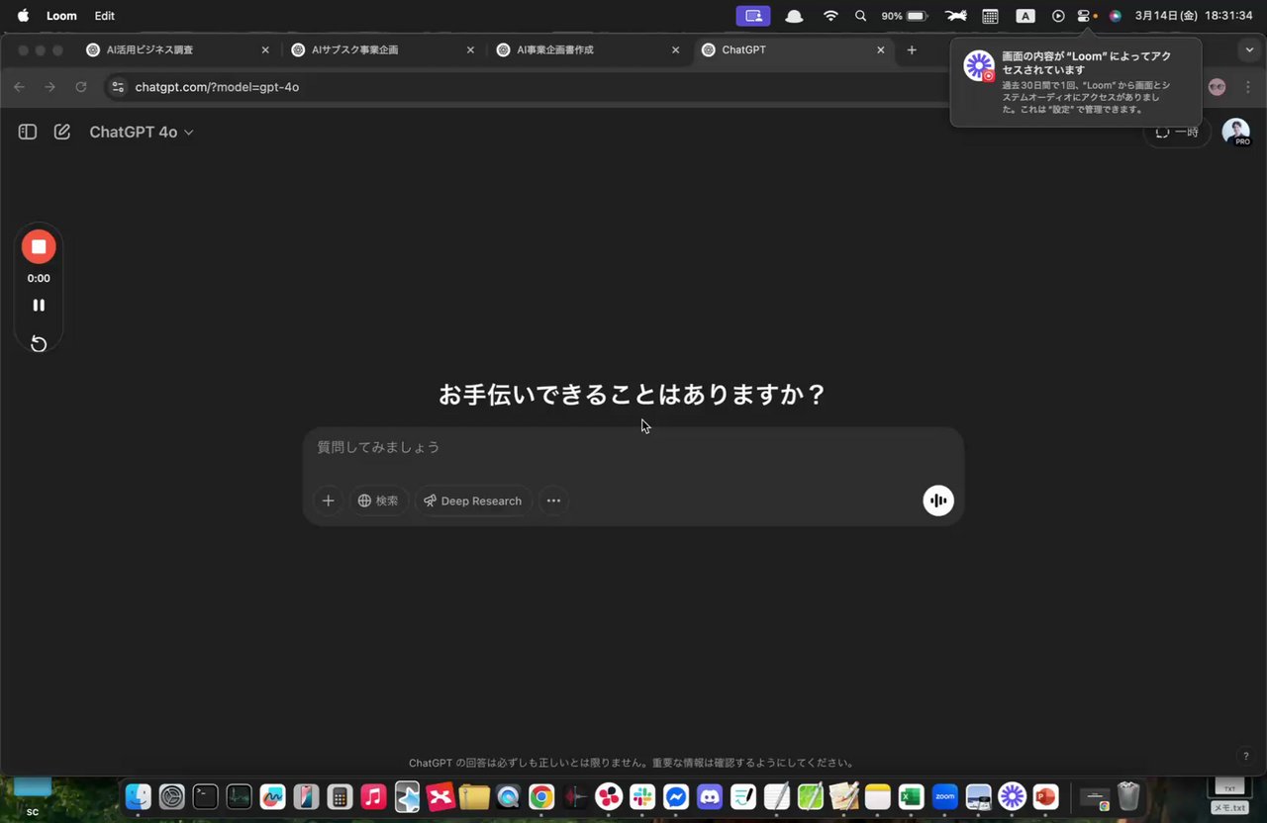Switch to the AI事業企画書作成 tab
The image size is (1267, 823).
(x=588, y=49)
